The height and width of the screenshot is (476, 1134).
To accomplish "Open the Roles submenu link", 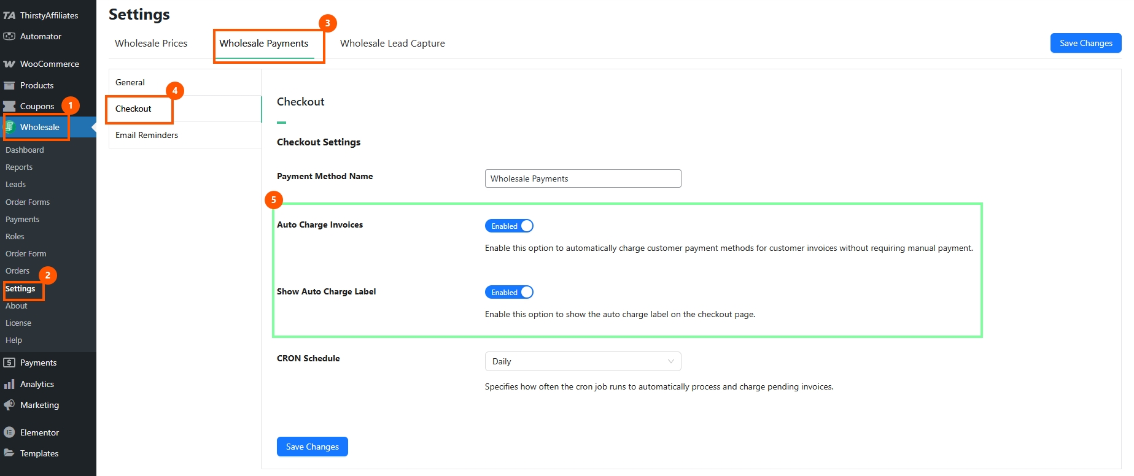I will [15, 236].
